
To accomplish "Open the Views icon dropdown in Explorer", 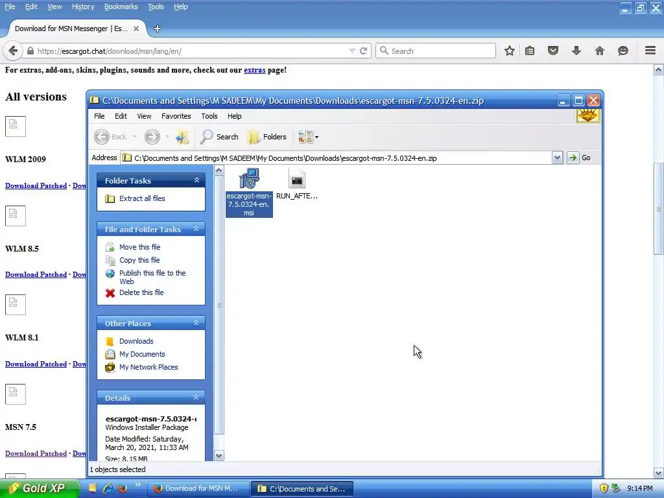I will coord(308,137).
